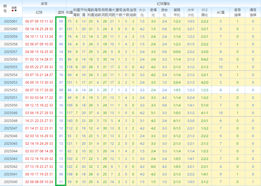261x186 pixels.
Task: Click the 奇号连续 column header
Action: [237, 12]
